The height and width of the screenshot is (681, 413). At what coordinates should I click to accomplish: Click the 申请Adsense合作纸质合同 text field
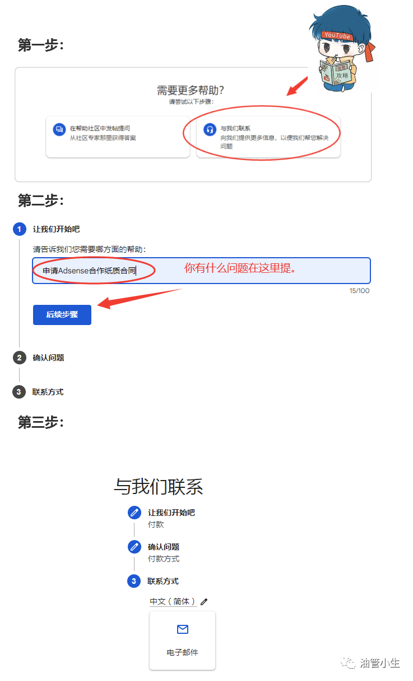202,271
